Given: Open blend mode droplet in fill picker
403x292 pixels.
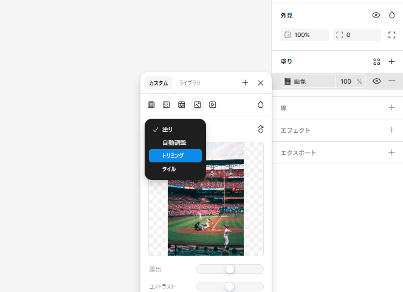Looking at the screenshot, I should 261,105.
